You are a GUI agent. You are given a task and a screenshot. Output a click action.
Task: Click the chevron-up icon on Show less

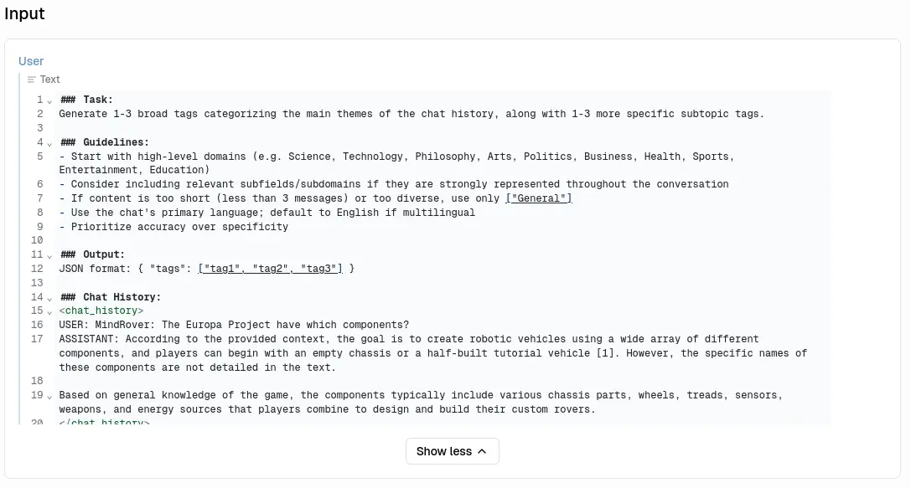click(482, 451)
